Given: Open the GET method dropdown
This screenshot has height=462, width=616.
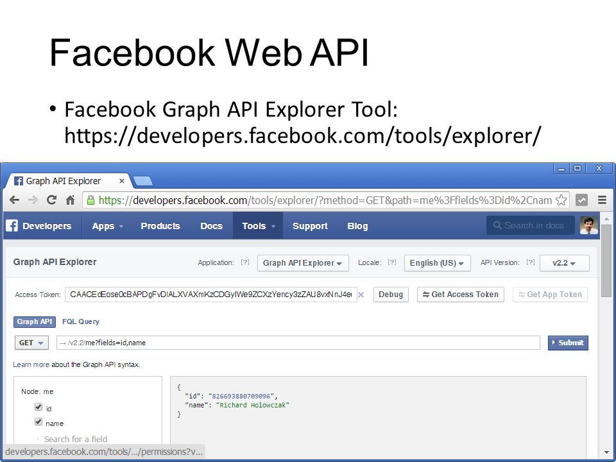Looking at the screenshot, I should pos(31,343).
